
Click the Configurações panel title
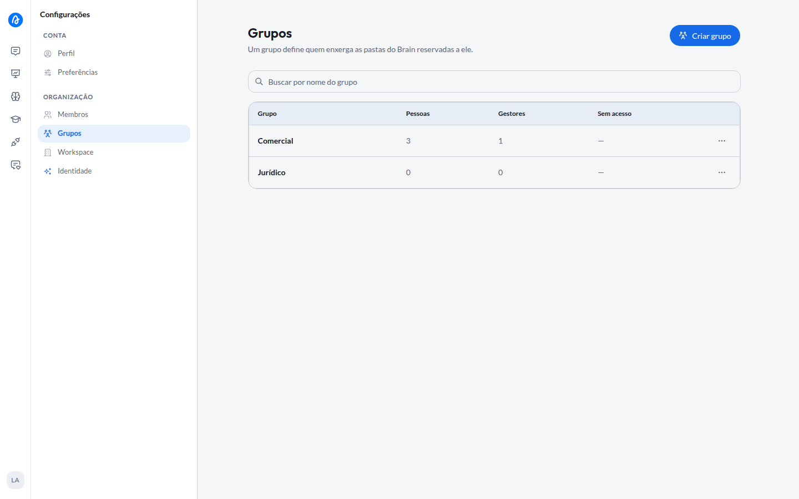click(x=65, y=14)
